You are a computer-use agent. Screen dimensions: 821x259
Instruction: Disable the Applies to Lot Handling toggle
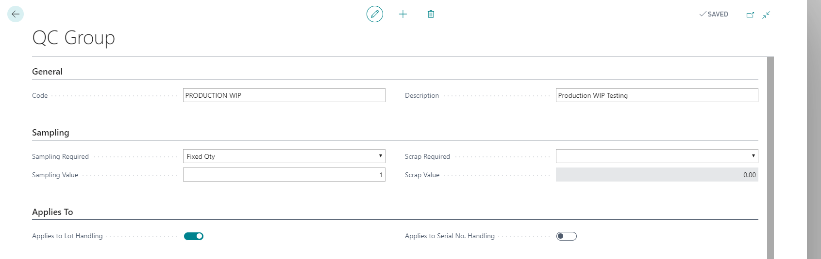click(193, 236)
